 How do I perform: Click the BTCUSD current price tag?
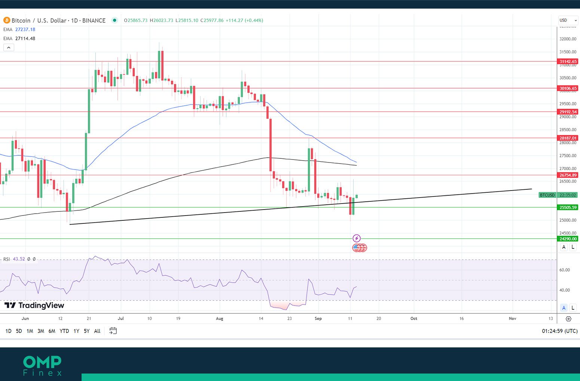[547, 195]
